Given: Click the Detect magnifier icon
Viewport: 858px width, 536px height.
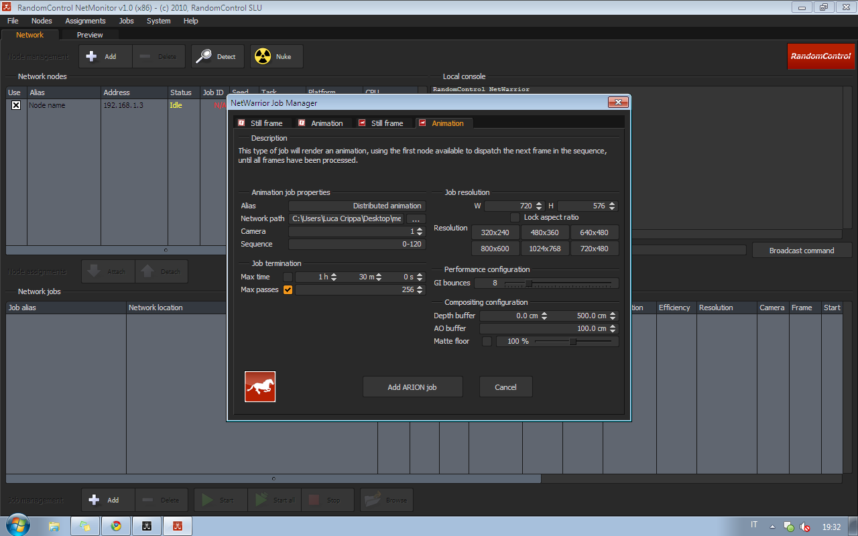Looking at the screenshot, I should click(204, 56).
